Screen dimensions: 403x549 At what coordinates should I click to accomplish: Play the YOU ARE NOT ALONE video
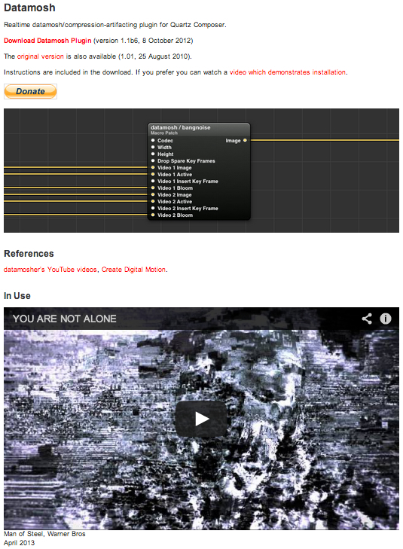[x=201, y=419]
